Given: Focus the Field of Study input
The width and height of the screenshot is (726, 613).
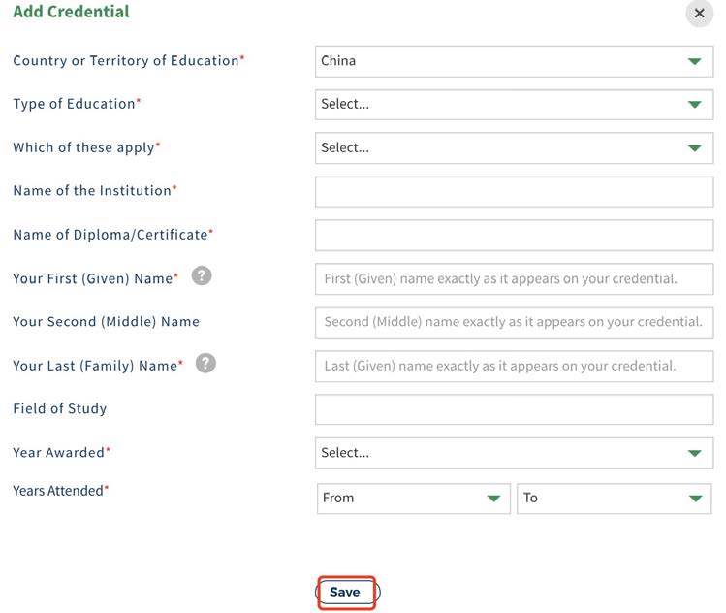Looking at the screenshot, I should (x=514, y=409).
